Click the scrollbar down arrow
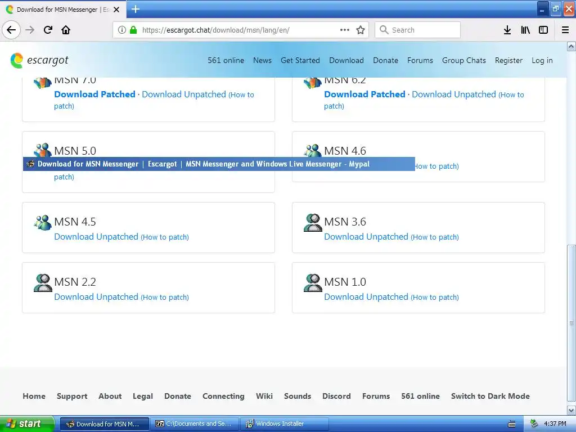 tap(571, 410)
